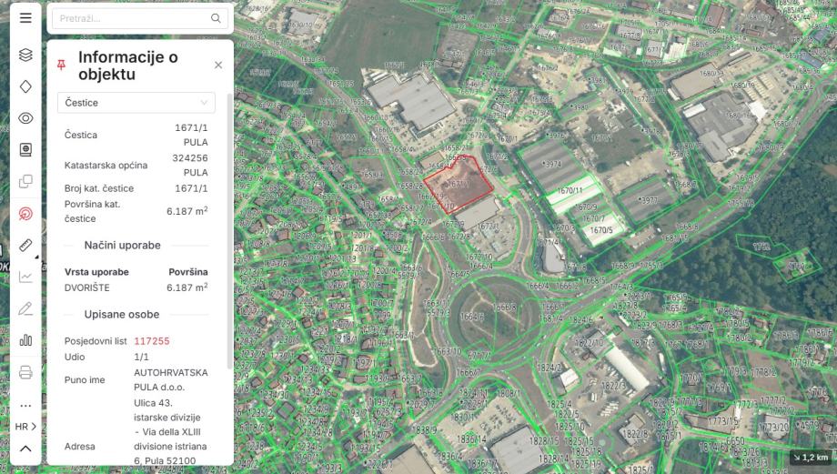Click the red-outlined parcel 1671/1 on map
The width and height of the screenshot is (837, 474).
458,184
